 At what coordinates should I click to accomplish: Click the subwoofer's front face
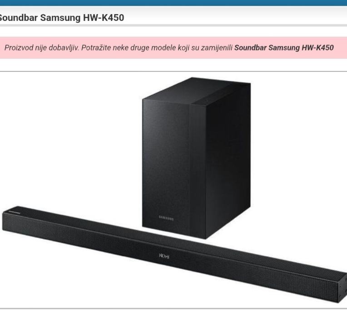(166, 164)
